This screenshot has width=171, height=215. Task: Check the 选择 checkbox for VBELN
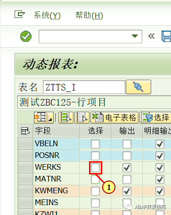pos(95,144)
